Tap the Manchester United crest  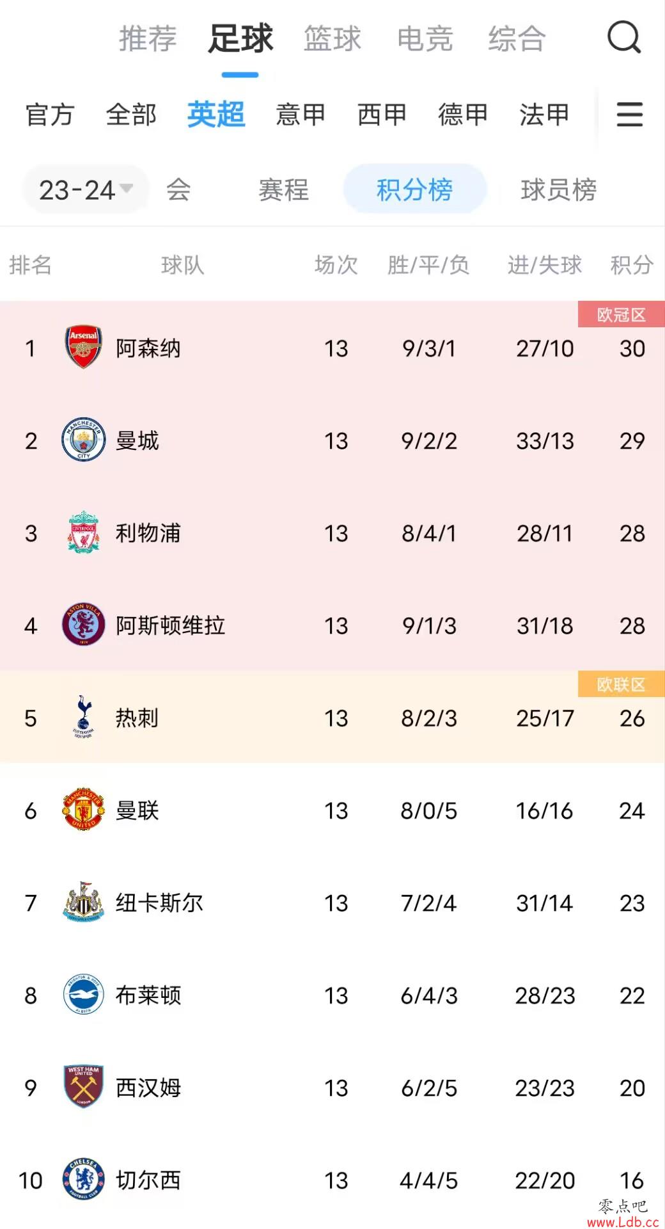pos(84,810)
